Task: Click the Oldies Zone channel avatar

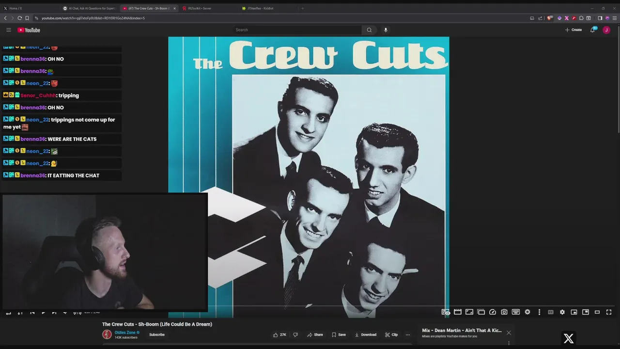Action: click(107, 334)
